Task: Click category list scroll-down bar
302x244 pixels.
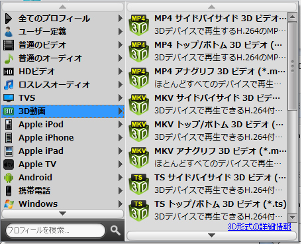Action: pyautogui.click(x=63, y=213)
